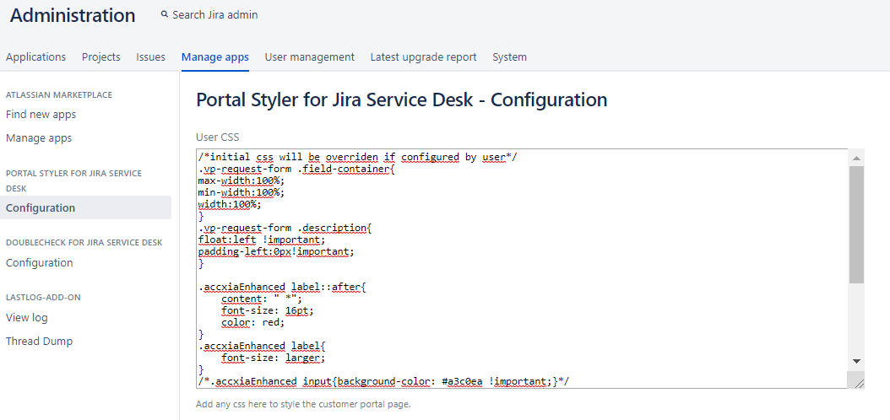
Task: Switch to the System tab
Action: pyautogui.click(x=509, y=57)
